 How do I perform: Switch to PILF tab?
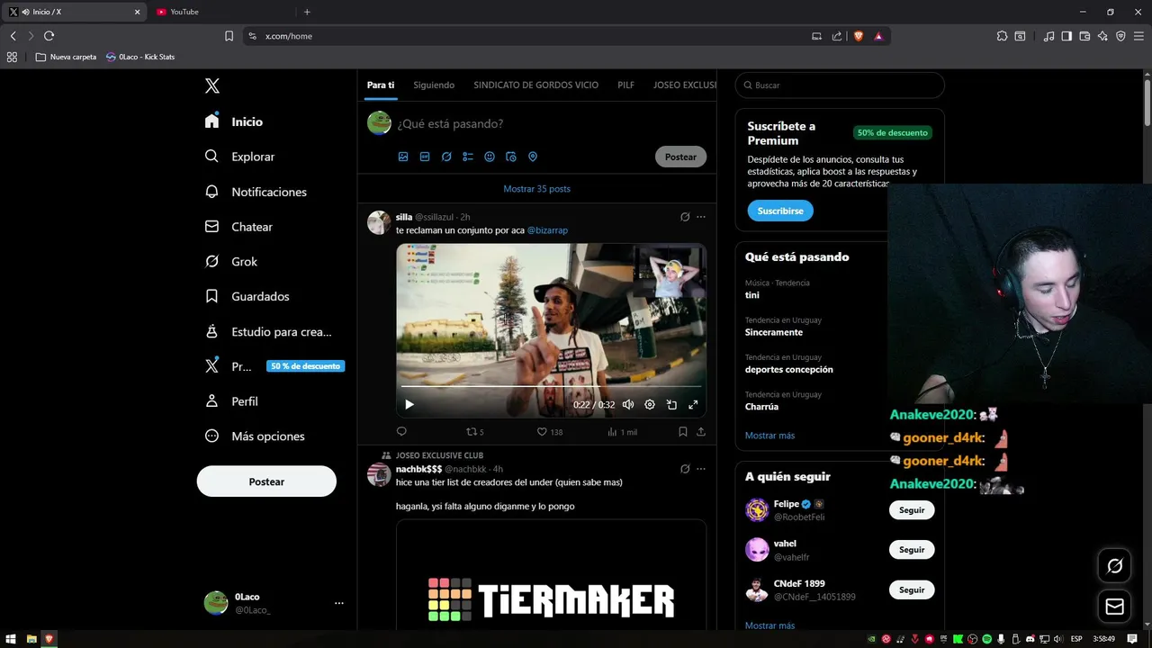pos(625,85)
